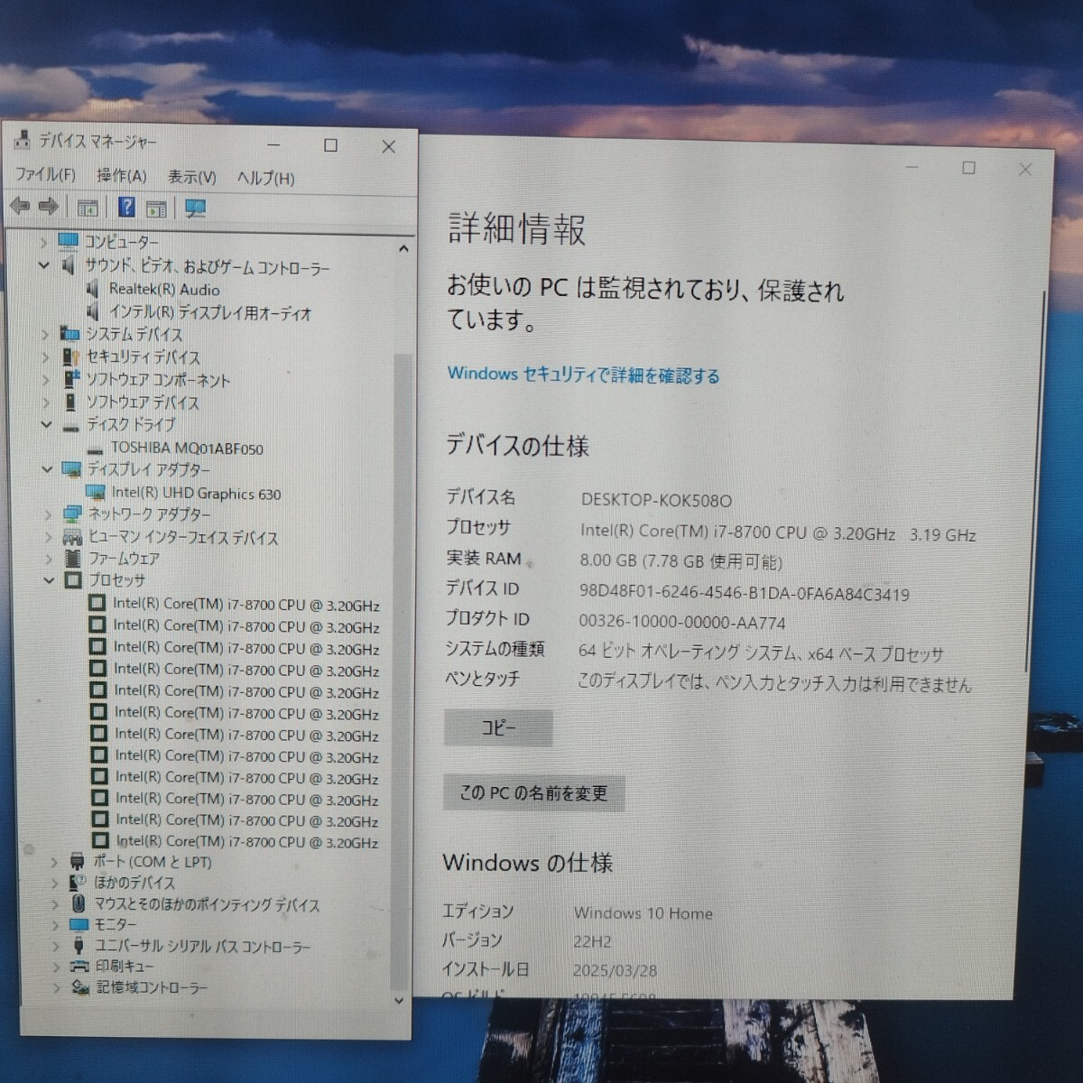
Task: Click the ポート (COM と LPT) plug icon
Action: 79,862
